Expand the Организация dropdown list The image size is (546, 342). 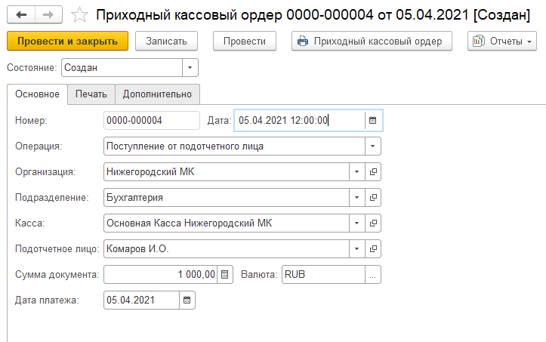[x=356, y=171]
